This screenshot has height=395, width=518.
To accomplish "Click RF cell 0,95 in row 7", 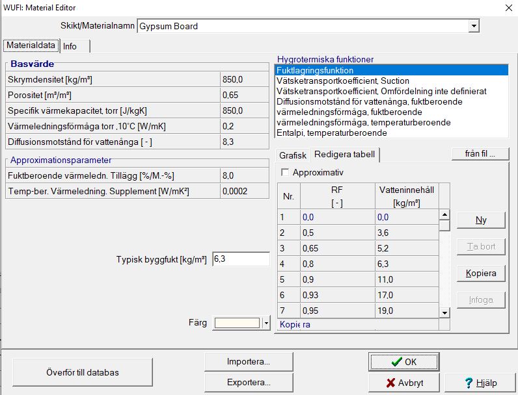I will pyautogui.click(x=337, y=311).
